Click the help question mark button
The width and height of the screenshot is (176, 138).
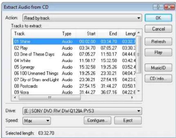158,7
